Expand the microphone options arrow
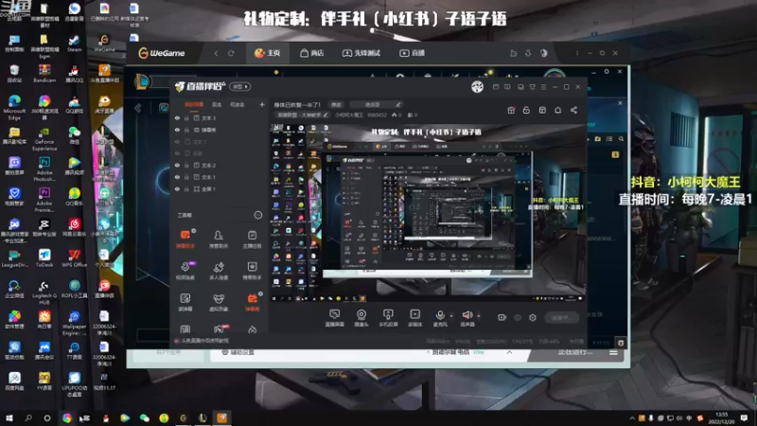757x426 pixels. coord(451,316)
